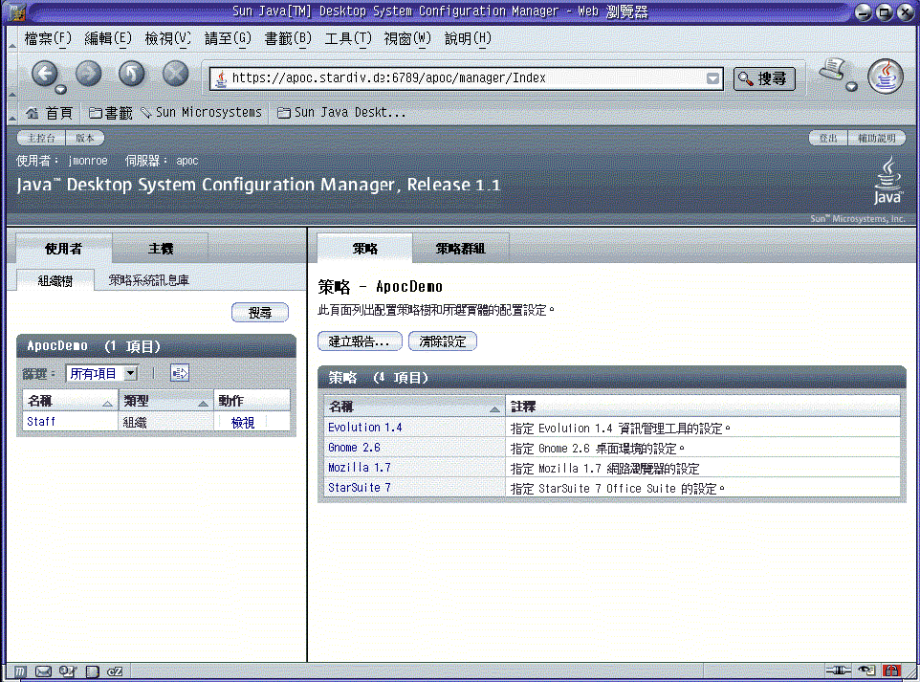Click the 動作 column header in the ApocDemo table
Screen dimensions: 920x682
(252, 402)
